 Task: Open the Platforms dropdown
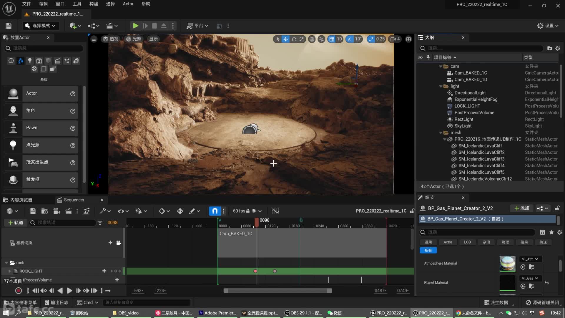click(x=197, y=26)
